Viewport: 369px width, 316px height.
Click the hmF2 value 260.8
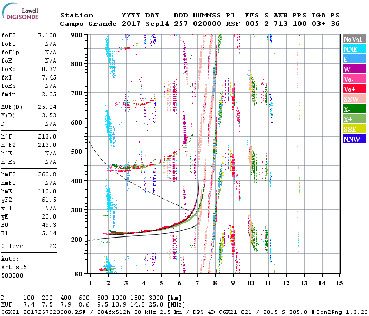tap(47, 174)
